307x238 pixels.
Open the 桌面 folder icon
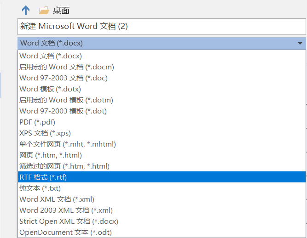(x=44, y=11)
